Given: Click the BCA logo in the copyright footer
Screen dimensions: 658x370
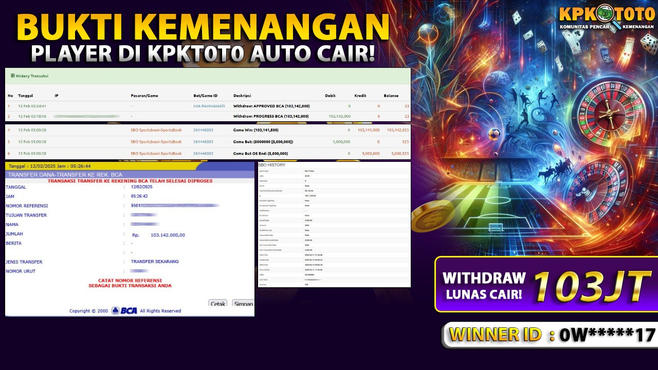Looking at the screenshot, I should point(124,310).
